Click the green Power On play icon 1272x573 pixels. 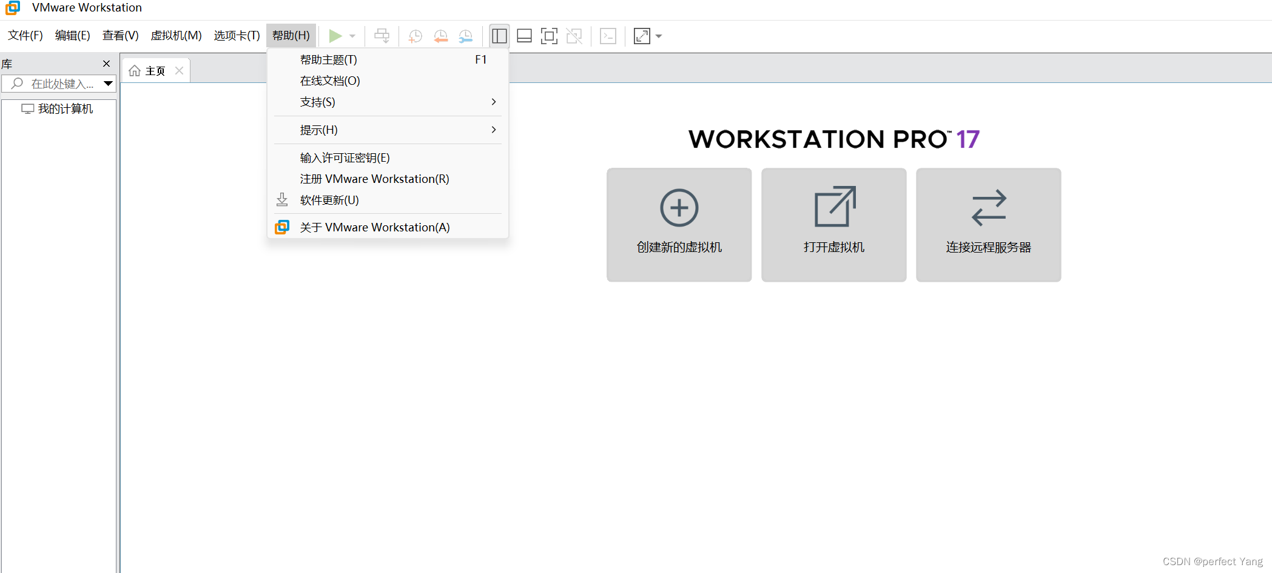(335, 36)
